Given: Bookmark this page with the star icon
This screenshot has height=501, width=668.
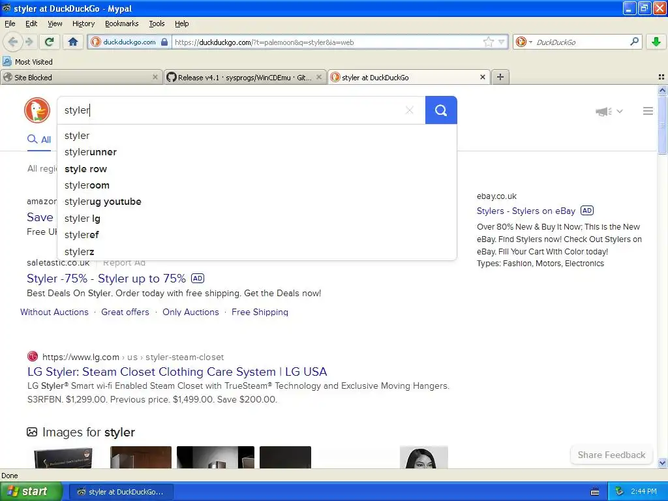Looking at the screenshot, I should (488, 42).
